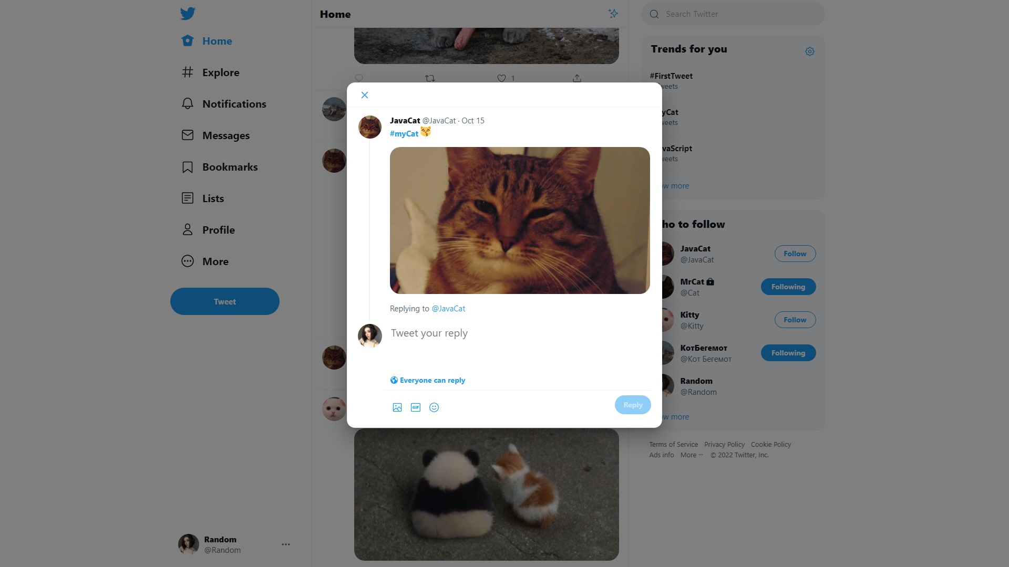Open the @JavaCat replying-to link
The height and width of the screenshot is (567, 1009).
(448, 309)
